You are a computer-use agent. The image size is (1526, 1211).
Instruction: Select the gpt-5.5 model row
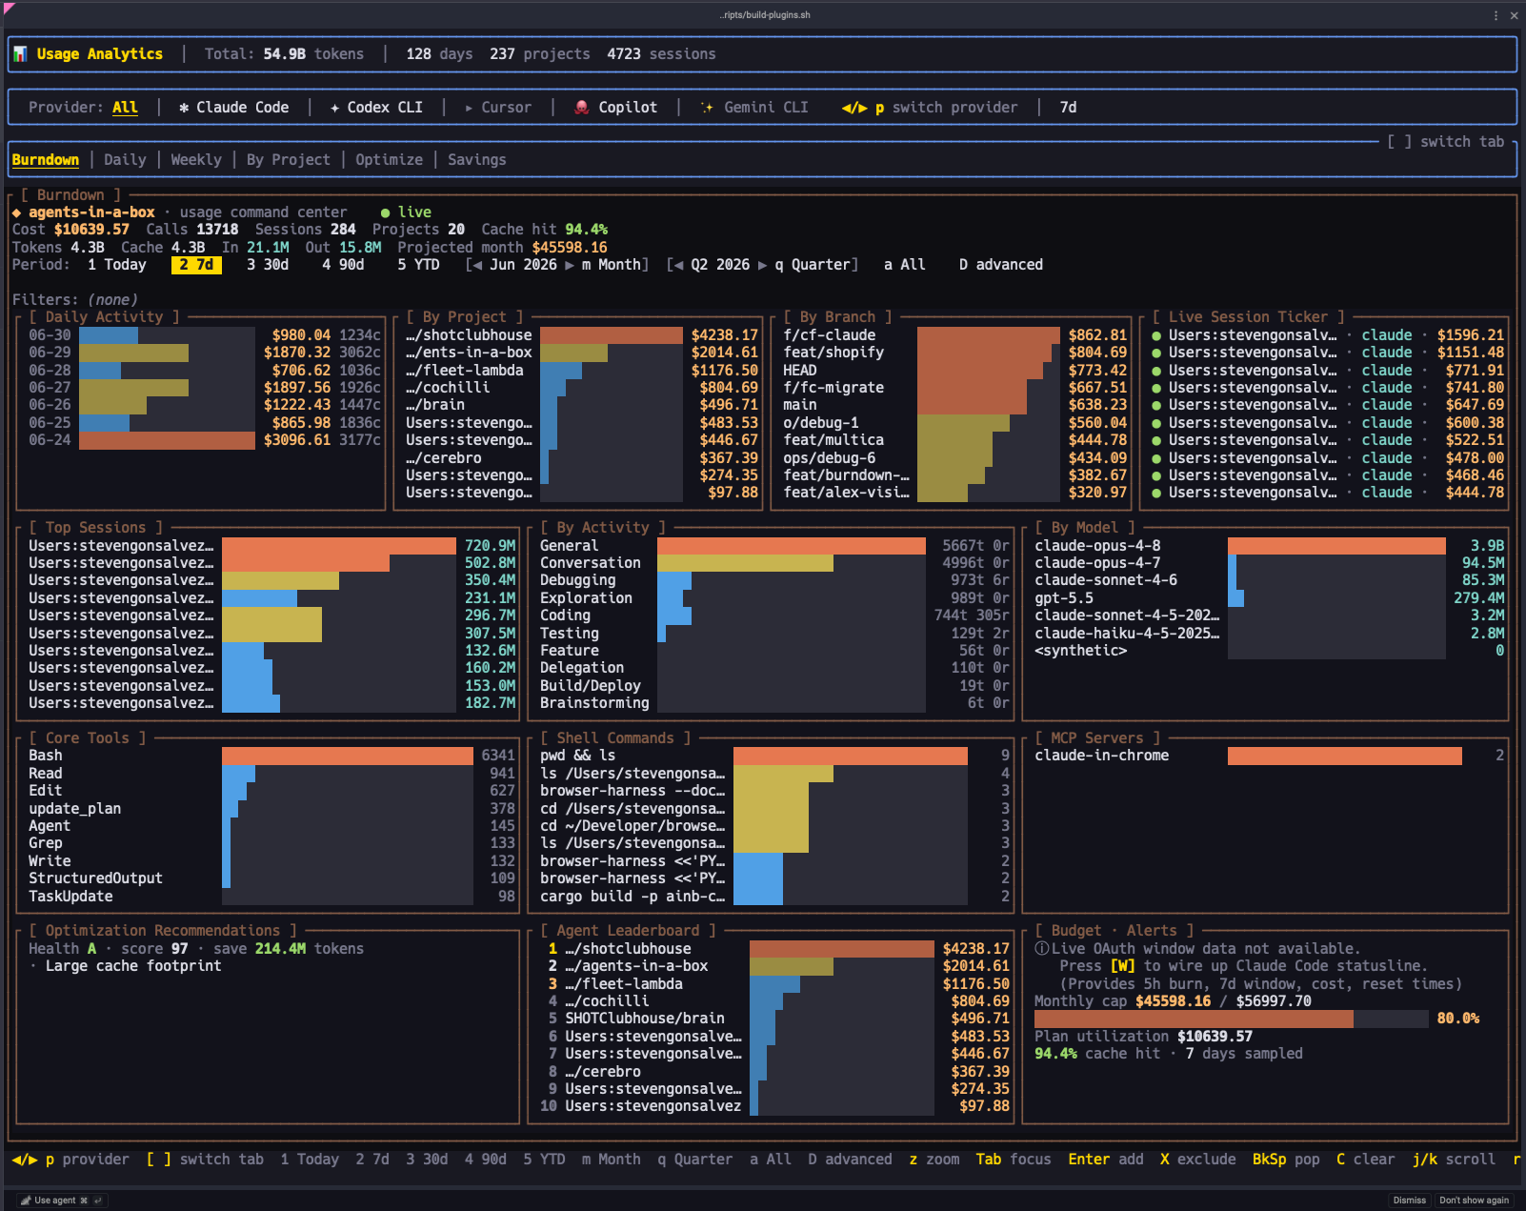(x=1269, y=598)
